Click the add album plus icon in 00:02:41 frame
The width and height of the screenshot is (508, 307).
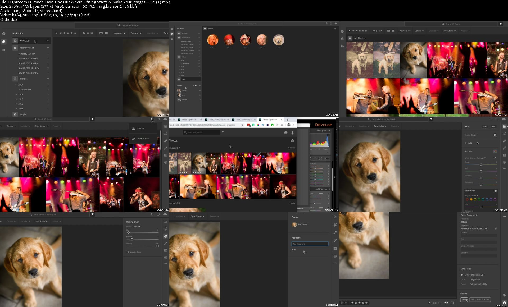[x=200, y=85]
